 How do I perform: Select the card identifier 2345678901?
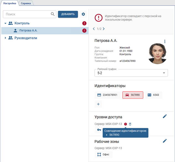(x=107, y=95)
